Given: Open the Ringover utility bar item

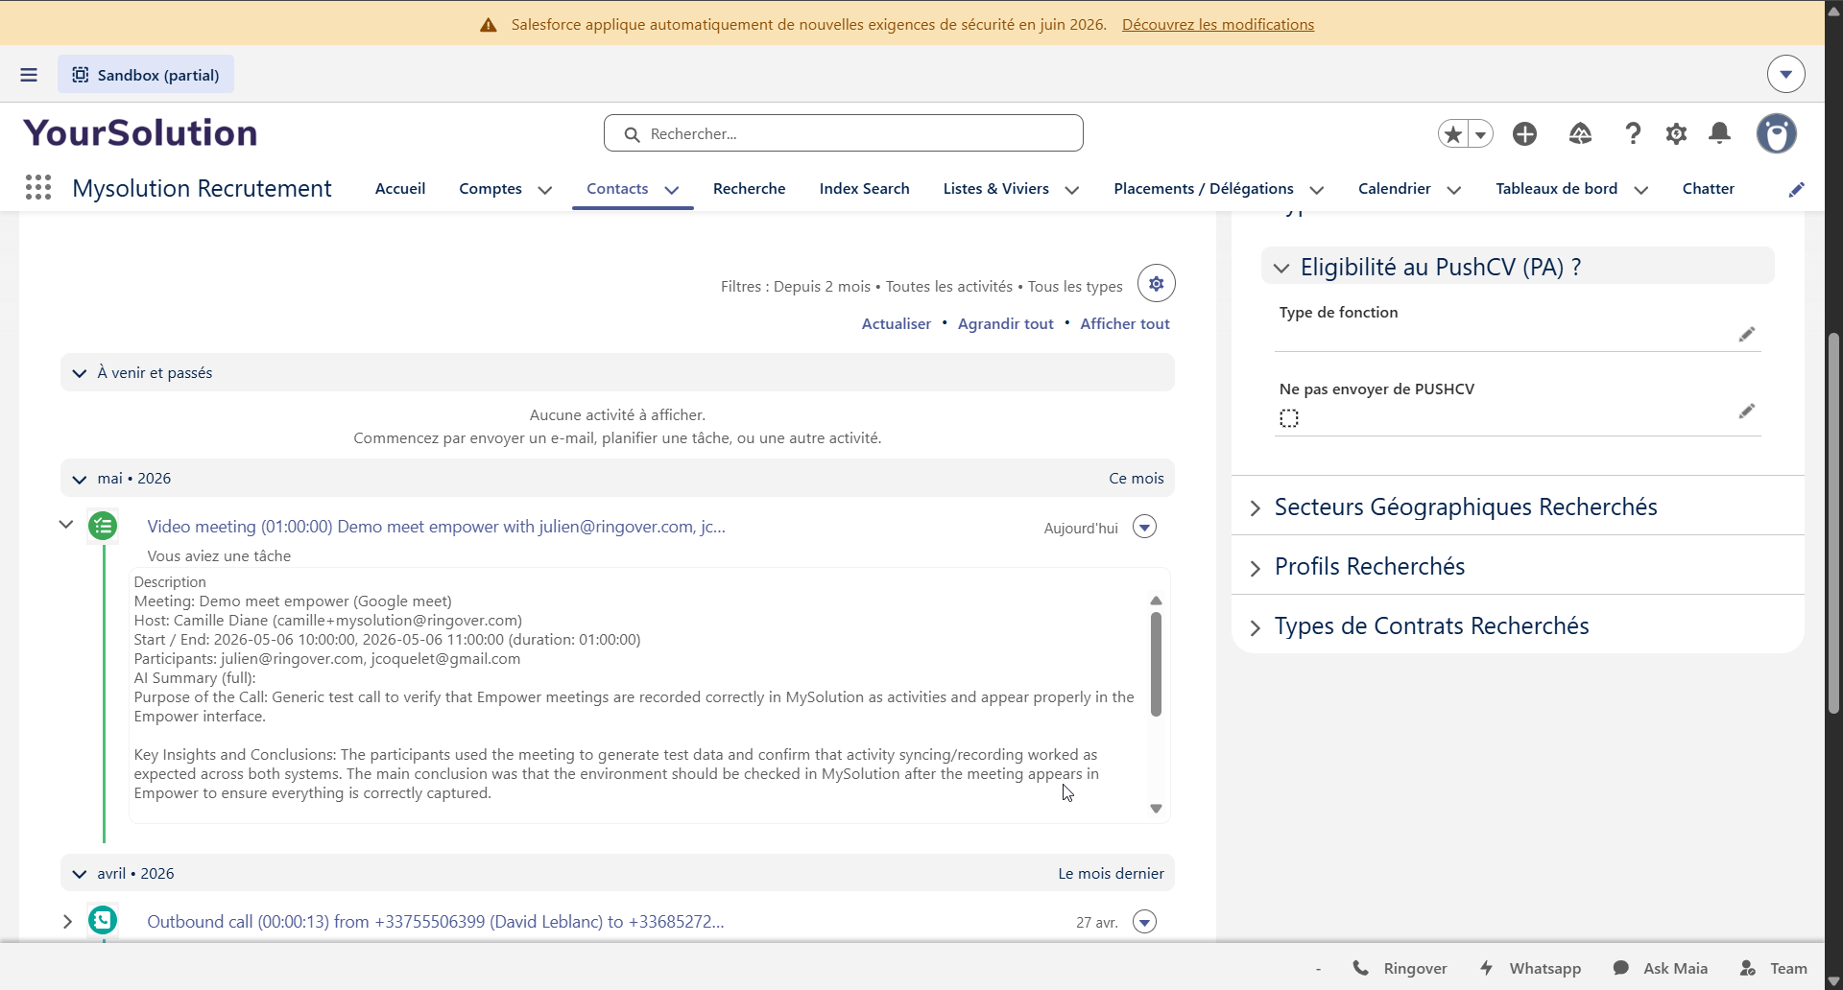Looking at the screenshot, I should [x=1399, y=968].
